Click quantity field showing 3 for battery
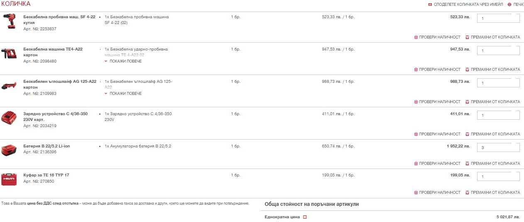The image size is (524, 222). [x=498, y=147]
